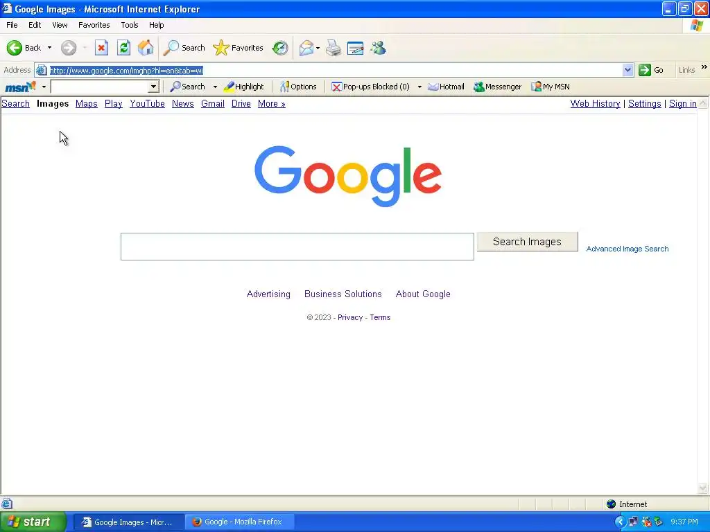
Task: Click Google's More » link
Action: (272, 104)
